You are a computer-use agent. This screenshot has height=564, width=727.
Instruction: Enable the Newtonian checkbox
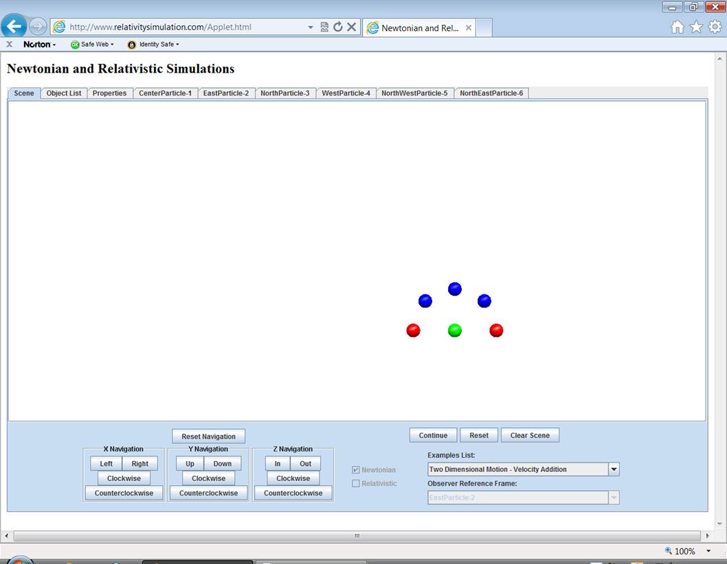click(356, 470)
